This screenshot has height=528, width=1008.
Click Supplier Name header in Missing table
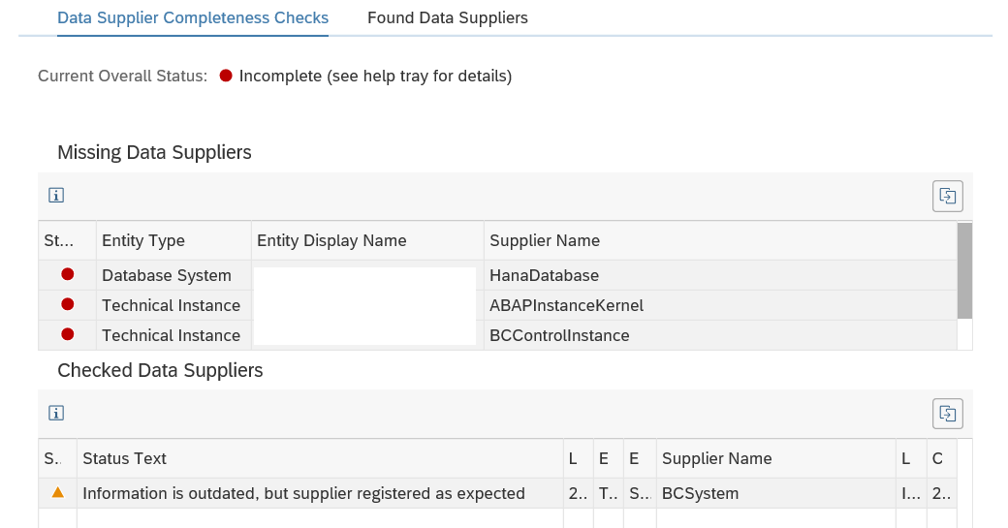tap(720, 240)
